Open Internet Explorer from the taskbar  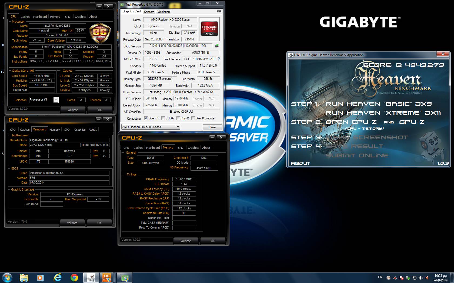click(57, 277)
